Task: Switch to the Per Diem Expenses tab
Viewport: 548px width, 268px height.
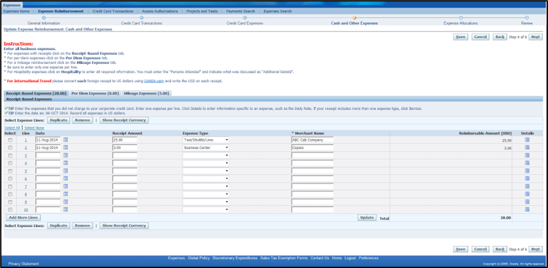Action: tap(95, 93)
